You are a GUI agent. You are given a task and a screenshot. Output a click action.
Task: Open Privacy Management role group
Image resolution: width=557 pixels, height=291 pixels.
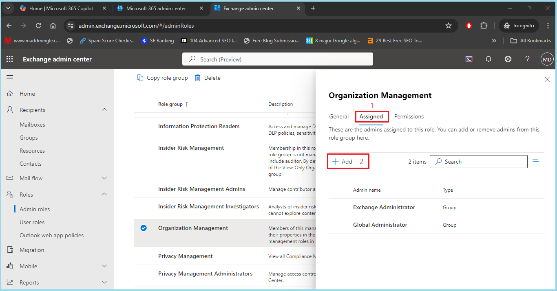click(x=186, y=256)
